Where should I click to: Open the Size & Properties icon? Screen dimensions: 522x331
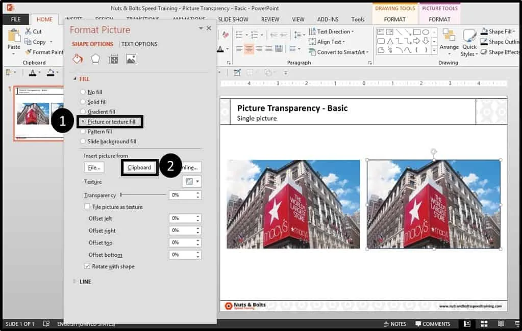[113, 59]
